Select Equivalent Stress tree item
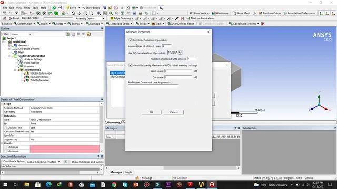 (x=39, y=77)
